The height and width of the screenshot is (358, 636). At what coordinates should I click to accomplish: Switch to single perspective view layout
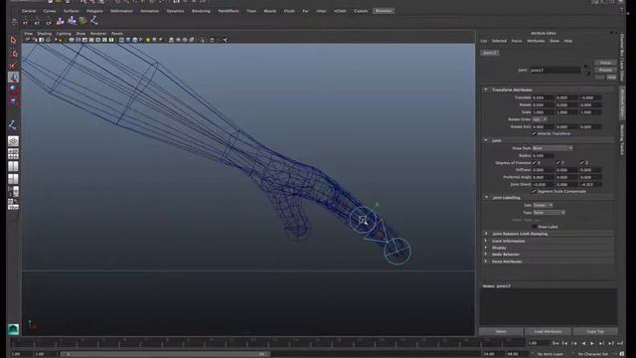[13, 141]
